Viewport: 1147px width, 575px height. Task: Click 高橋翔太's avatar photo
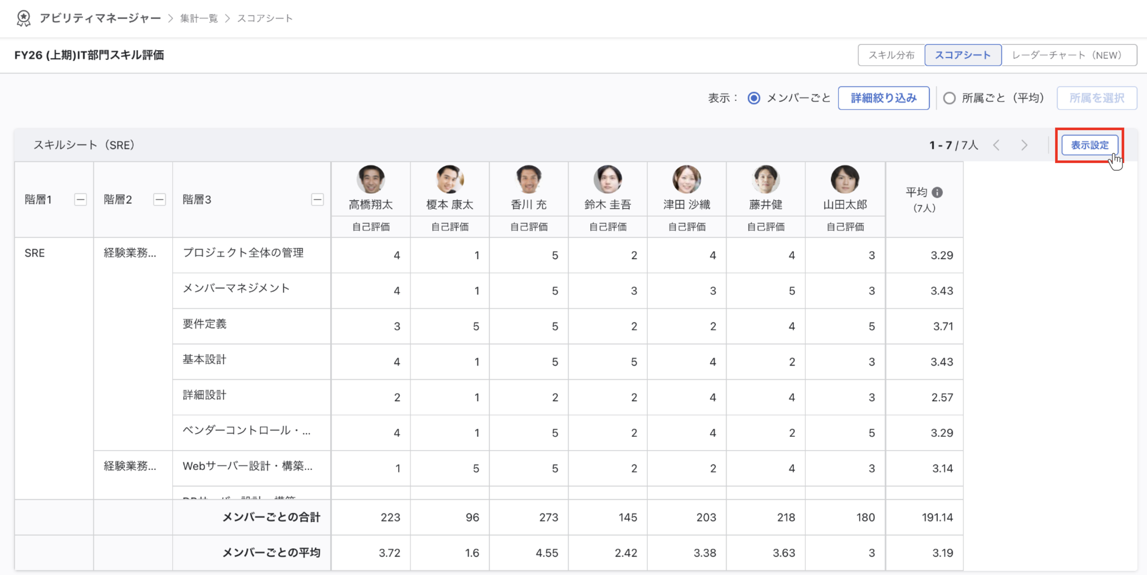point(370,180)
